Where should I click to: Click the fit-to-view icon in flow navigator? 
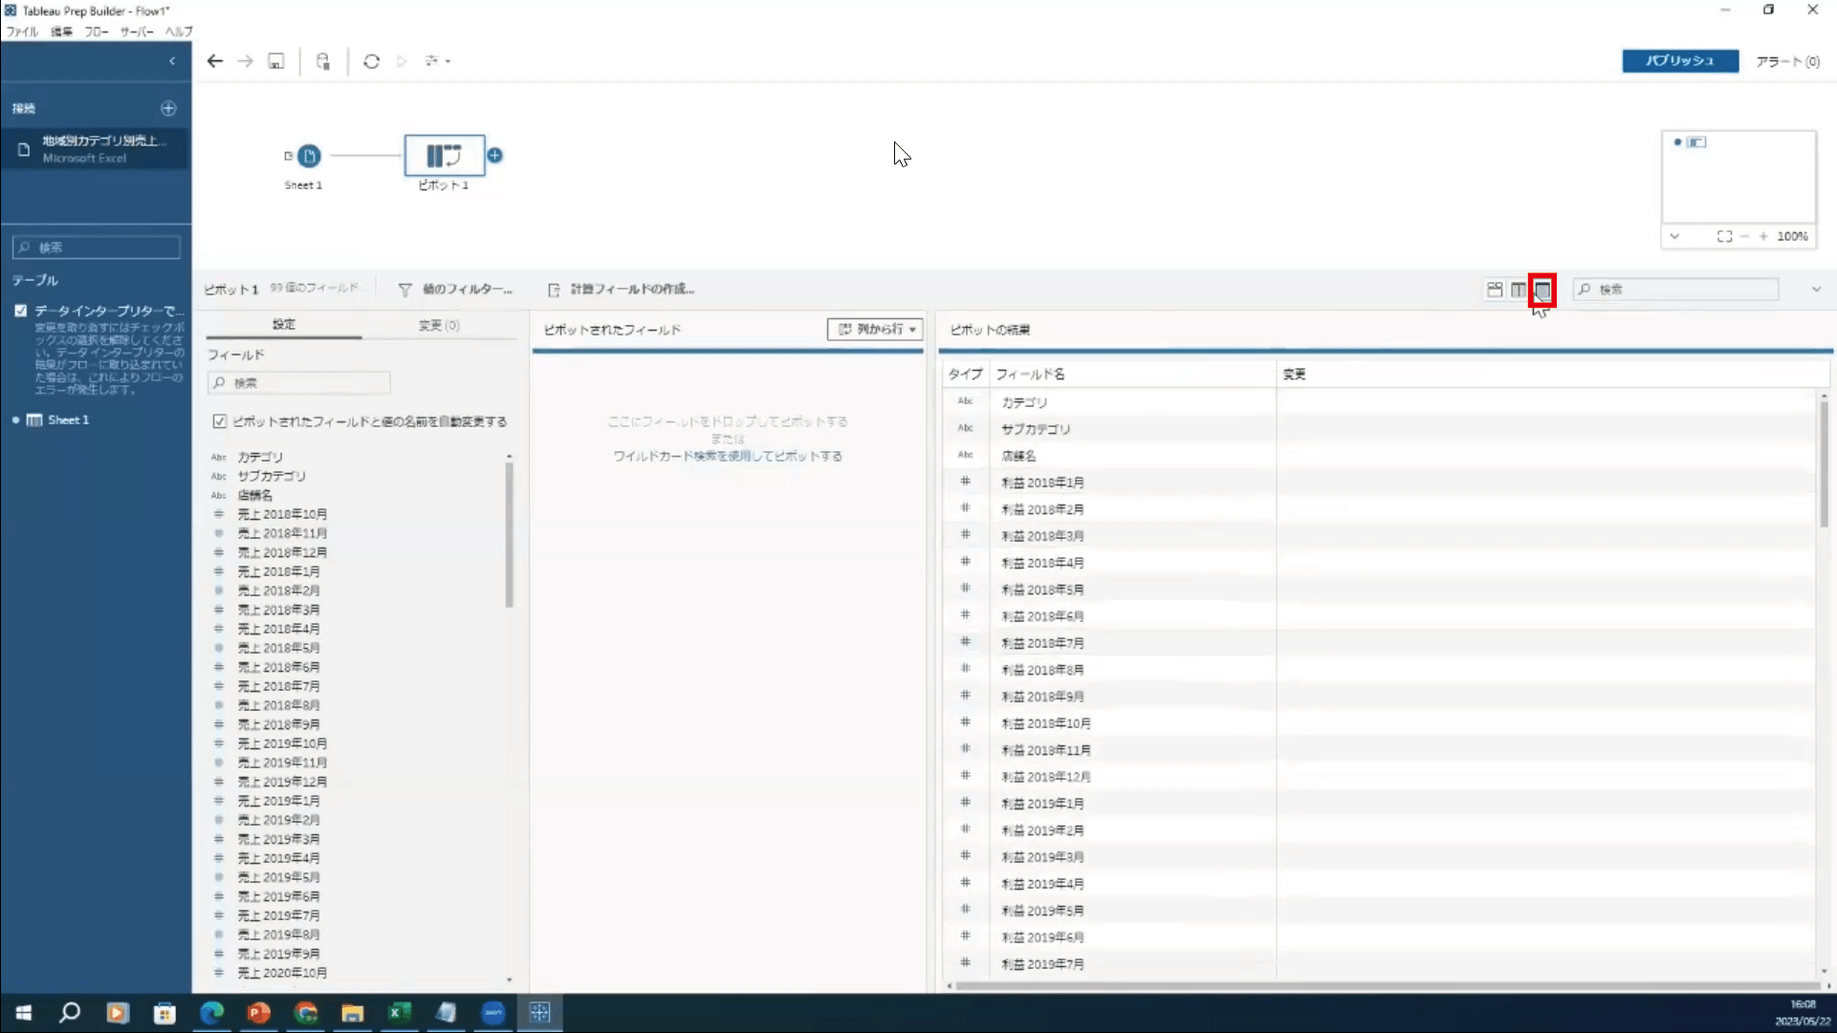(1724, 236)
